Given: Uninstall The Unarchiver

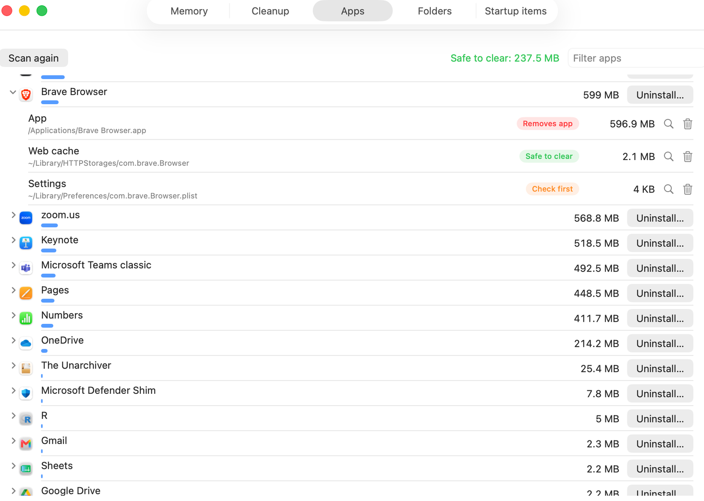Looking at the screenshot, I should 660,368.
